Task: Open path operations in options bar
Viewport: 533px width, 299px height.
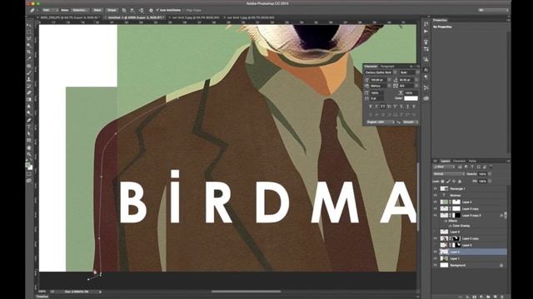Action: coord(124,10)
